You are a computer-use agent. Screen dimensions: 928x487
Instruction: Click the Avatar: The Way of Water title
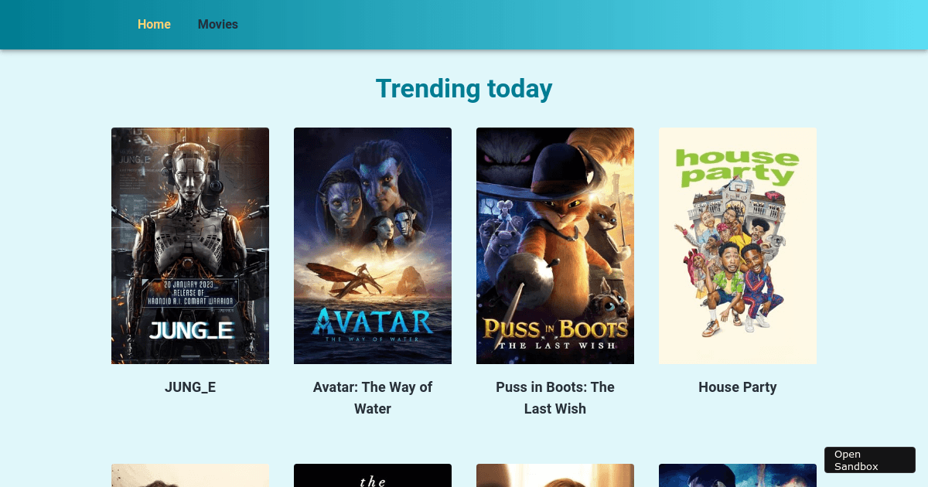[373, 398]
